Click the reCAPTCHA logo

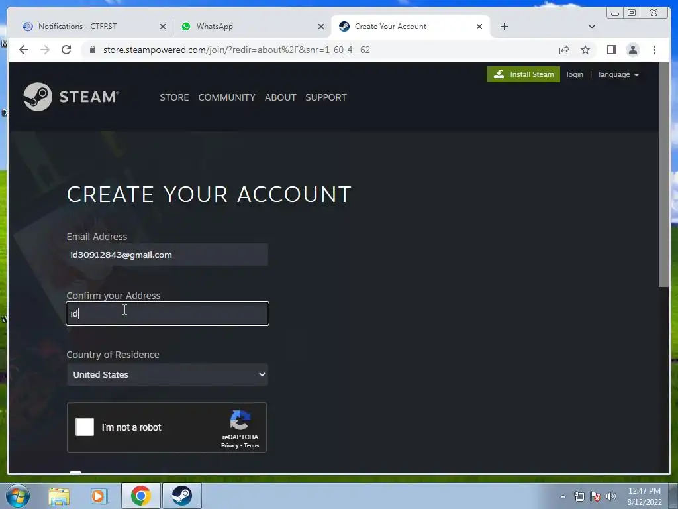240,420
